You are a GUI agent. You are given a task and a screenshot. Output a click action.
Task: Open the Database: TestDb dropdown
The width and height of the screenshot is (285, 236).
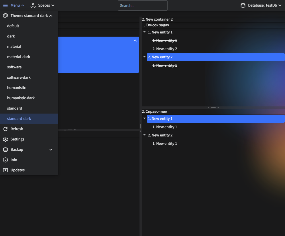pos(261,5)
